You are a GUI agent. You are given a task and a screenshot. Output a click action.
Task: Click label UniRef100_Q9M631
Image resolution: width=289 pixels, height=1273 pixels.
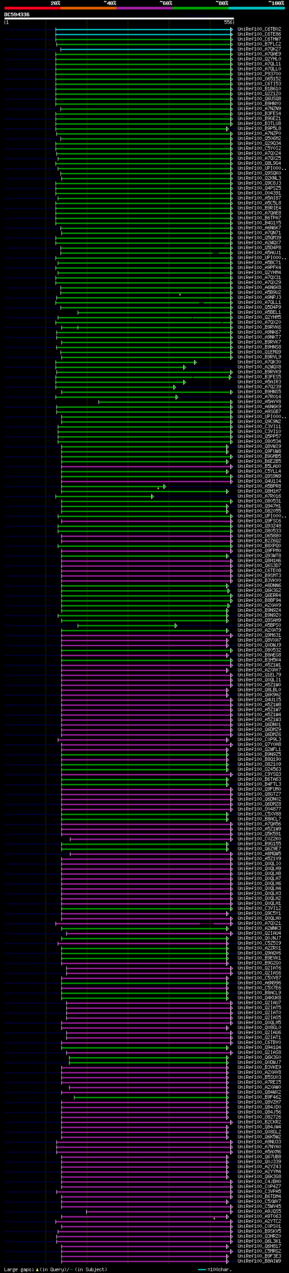click(259, 635)
